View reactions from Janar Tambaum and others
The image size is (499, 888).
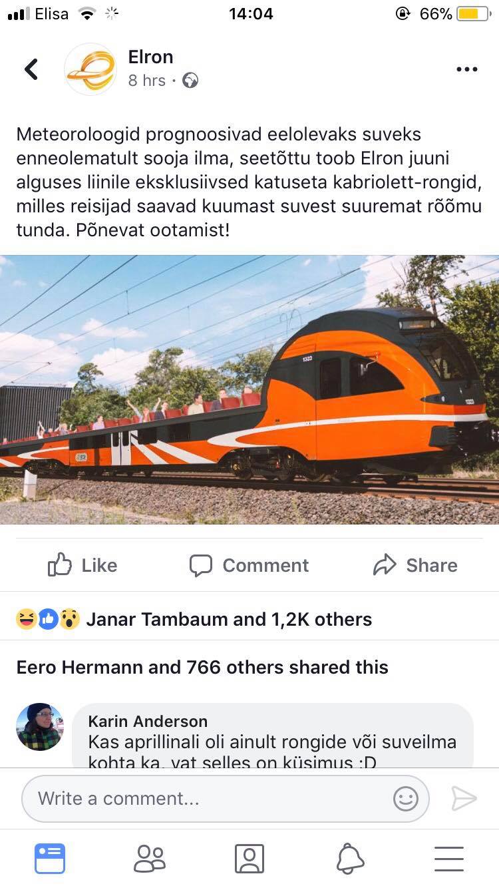click(194, 619)
